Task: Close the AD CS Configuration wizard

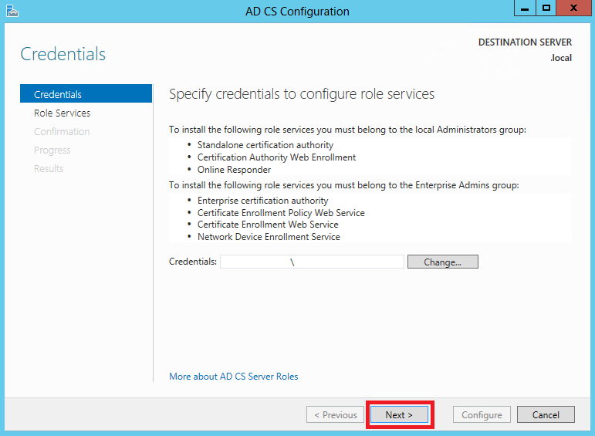Action: click(573, 8)
